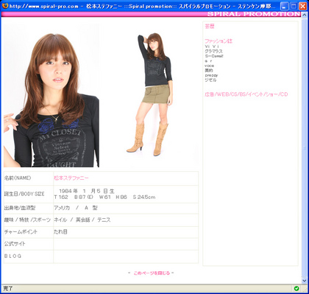The image size is (309, 294).
Task: Close the browser window
Action: (302, 6)
